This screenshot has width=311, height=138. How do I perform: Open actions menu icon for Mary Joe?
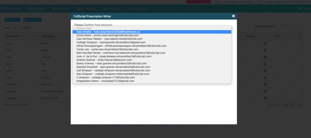[265, 64]
